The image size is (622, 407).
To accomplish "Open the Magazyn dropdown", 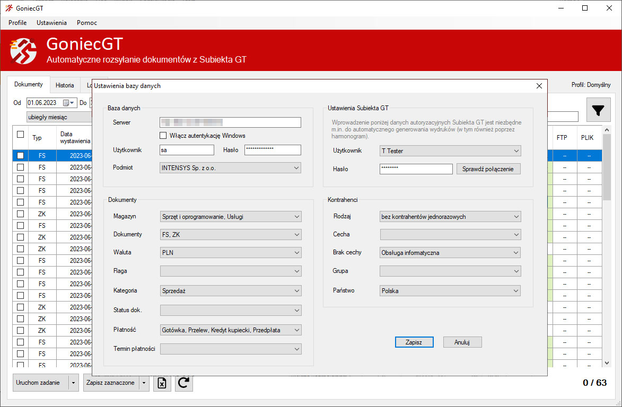I will click(231, 216).
